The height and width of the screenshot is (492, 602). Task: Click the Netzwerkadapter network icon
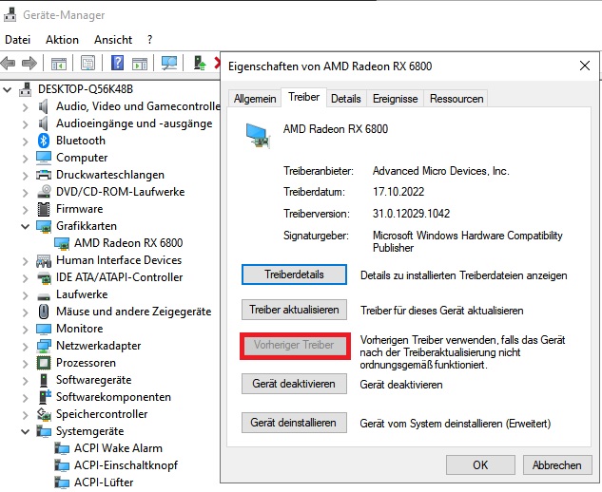(x=44, y=346)
